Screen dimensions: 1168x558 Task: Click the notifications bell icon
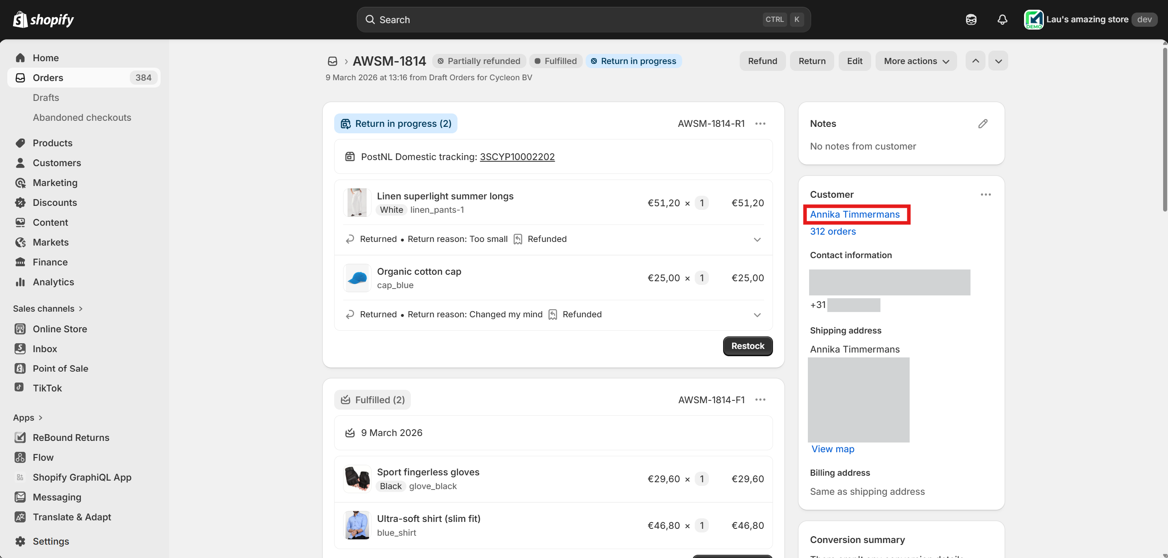pyautogui.click(x=1002, y=19)
